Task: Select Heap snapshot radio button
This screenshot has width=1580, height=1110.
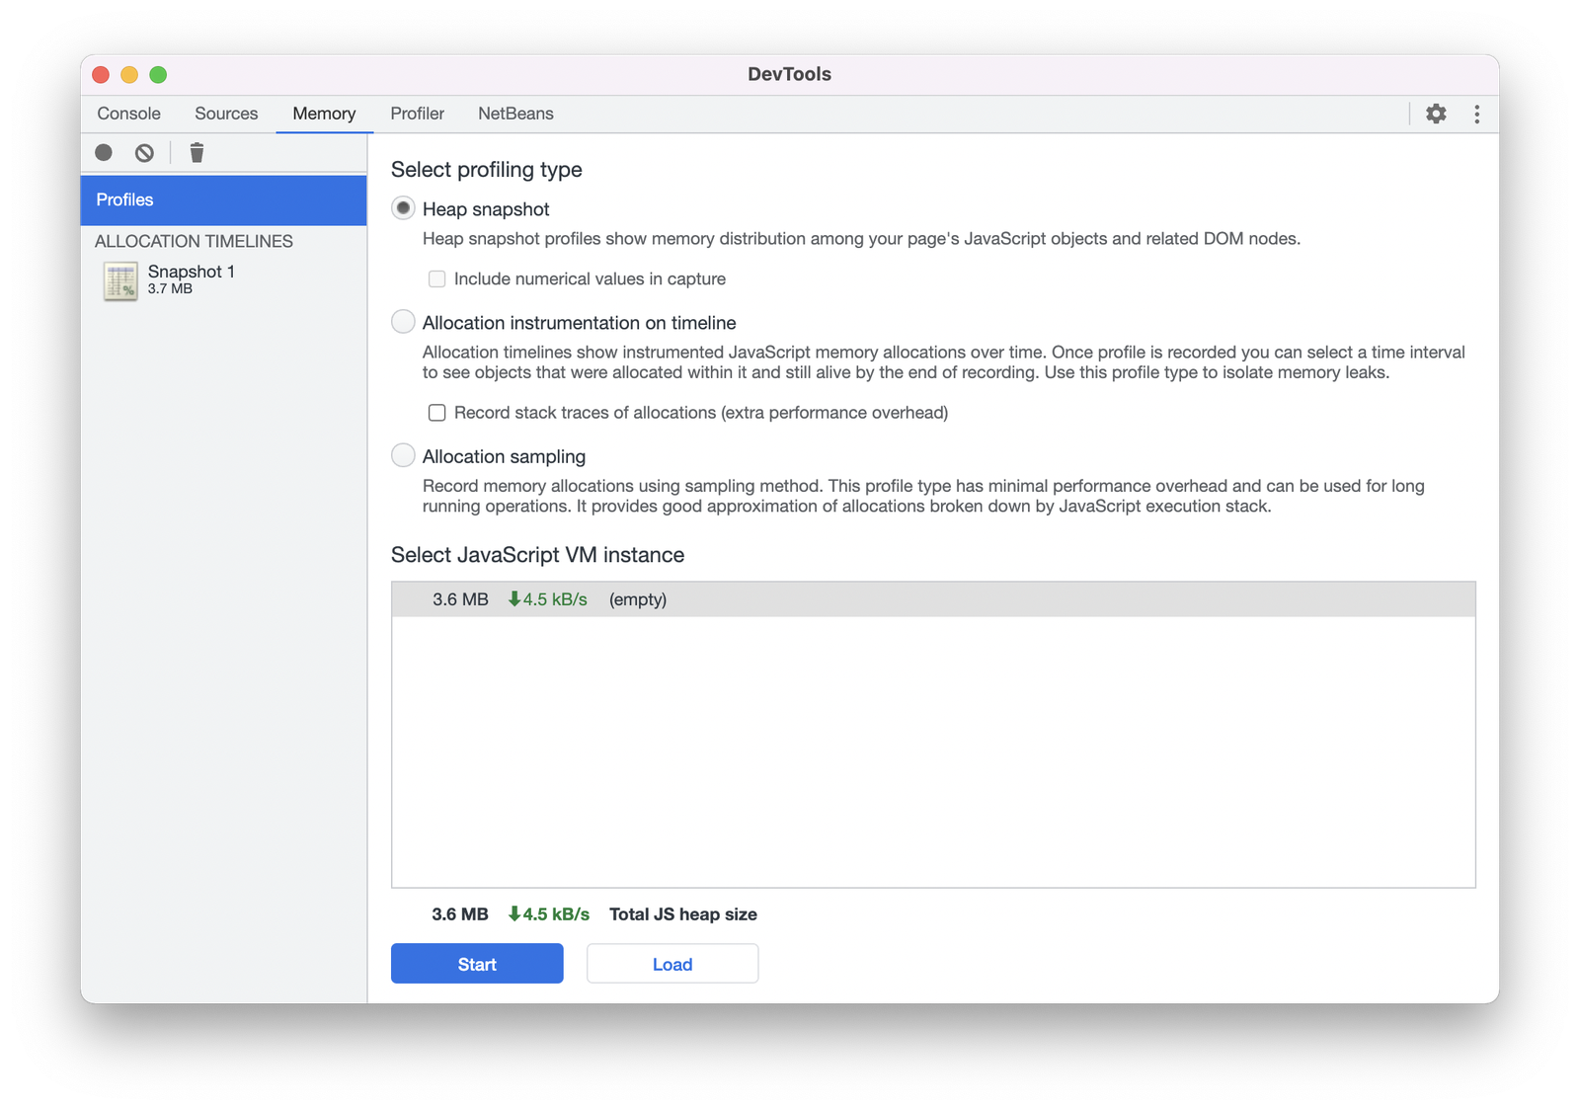Action: point(403,208)
